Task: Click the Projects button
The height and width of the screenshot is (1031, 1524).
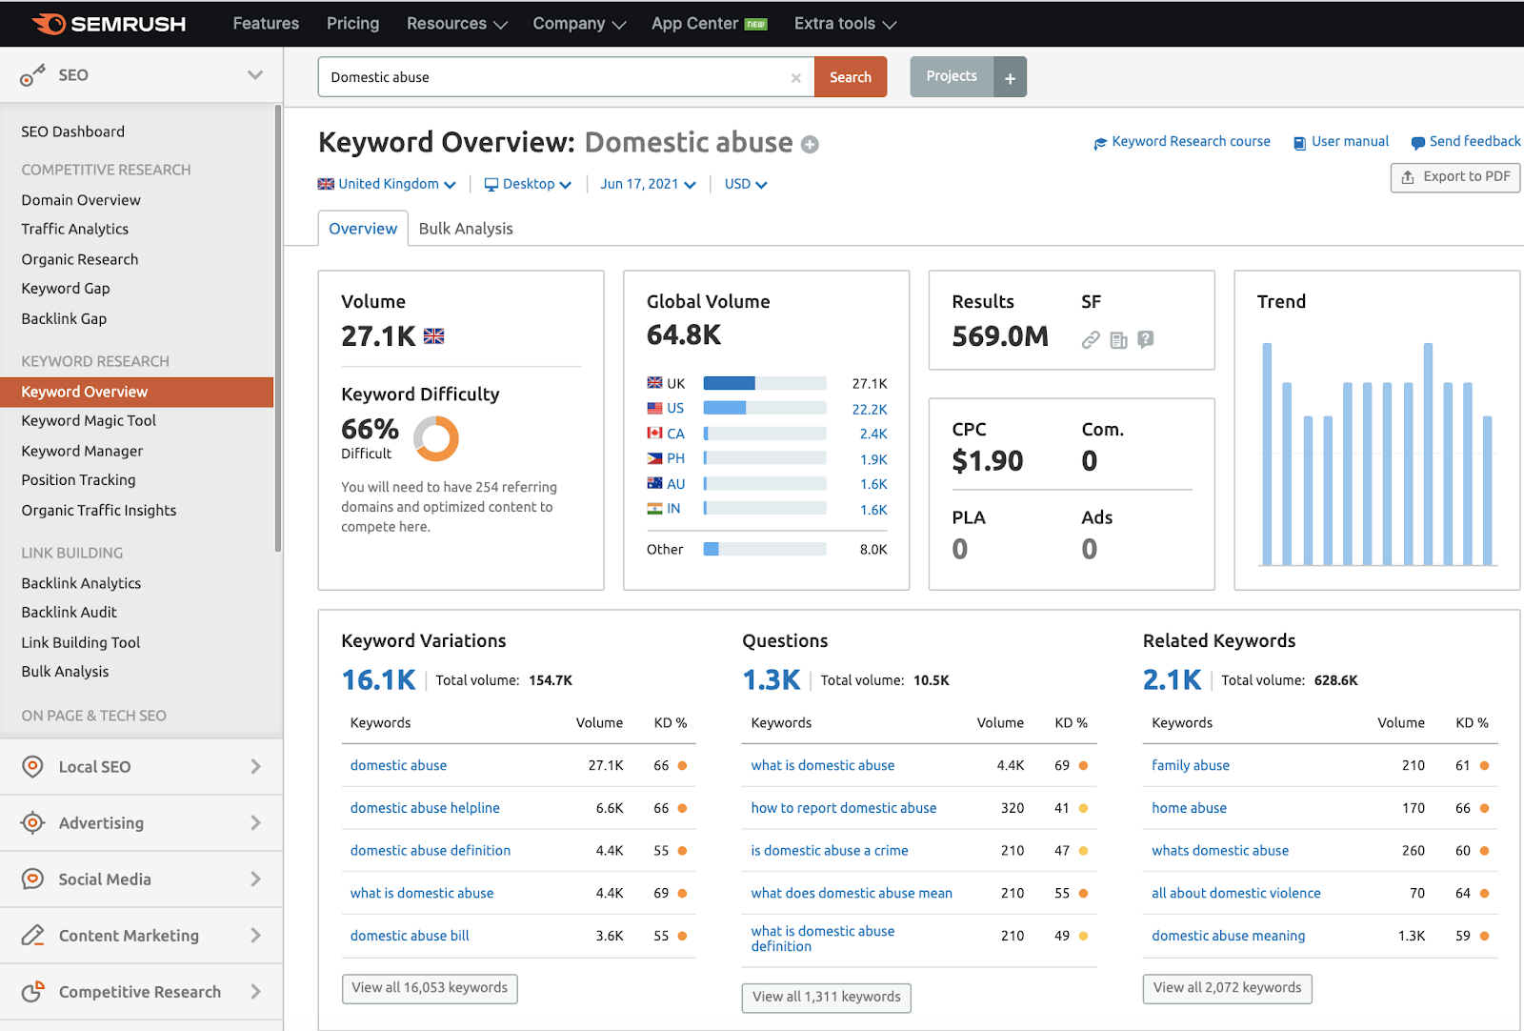Action: point(952,77)
